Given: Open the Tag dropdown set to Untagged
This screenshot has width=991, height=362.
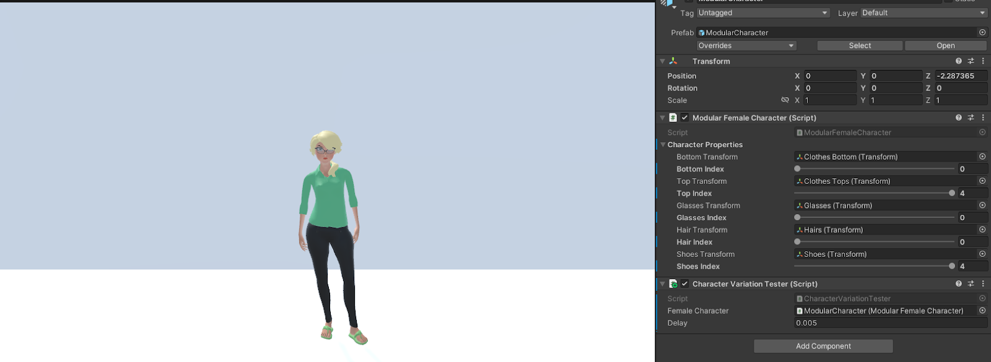Looking at the screenshot, I should point(763,12).
